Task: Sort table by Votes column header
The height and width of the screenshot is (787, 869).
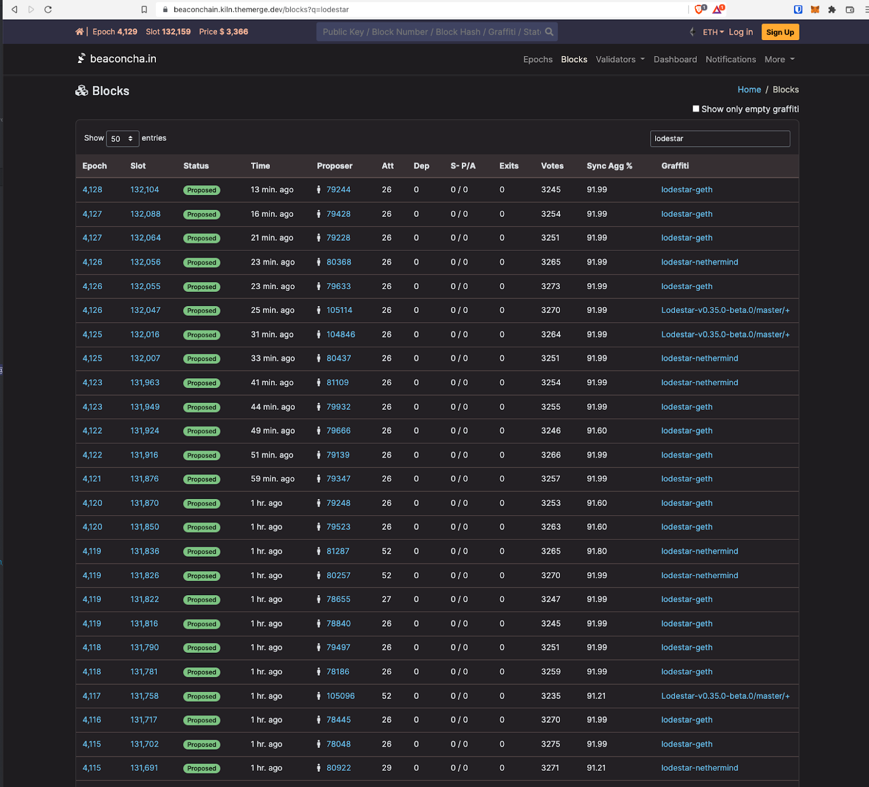Action: (x=552, y=166)
